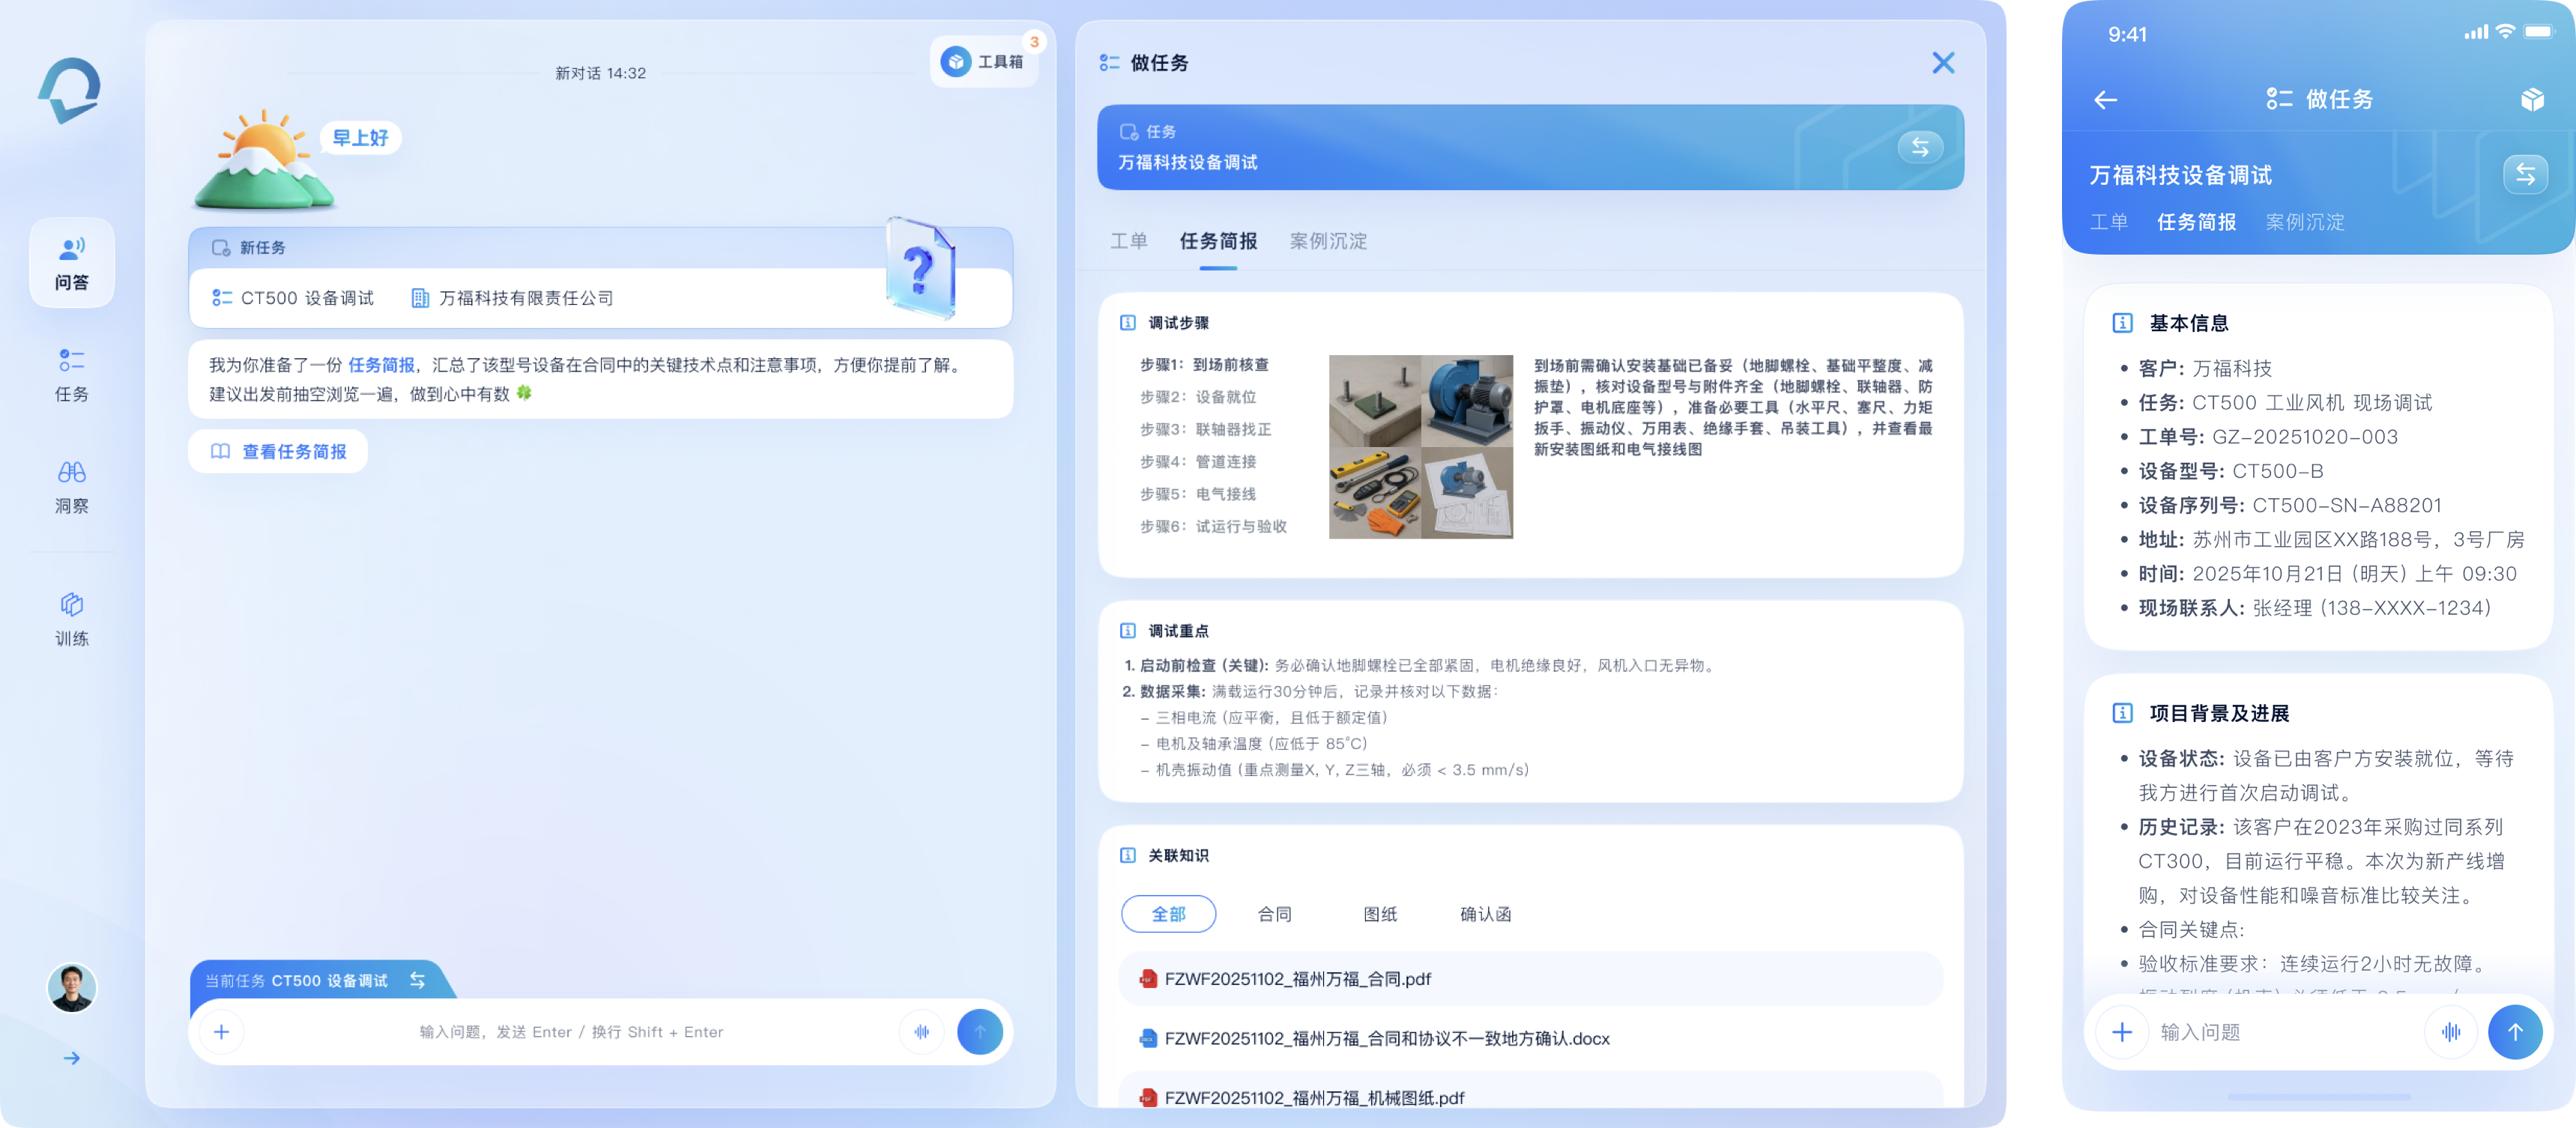Tap the mobile back arrow
Image resolution: width=2576 pixels, height=1128 pixels.
[2105, 99]
